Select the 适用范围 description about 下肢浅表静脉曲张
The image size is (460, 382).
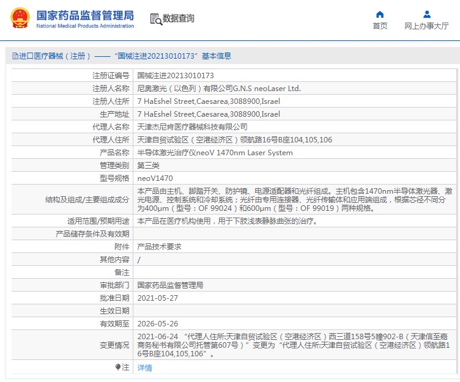[x=228, y=221]
